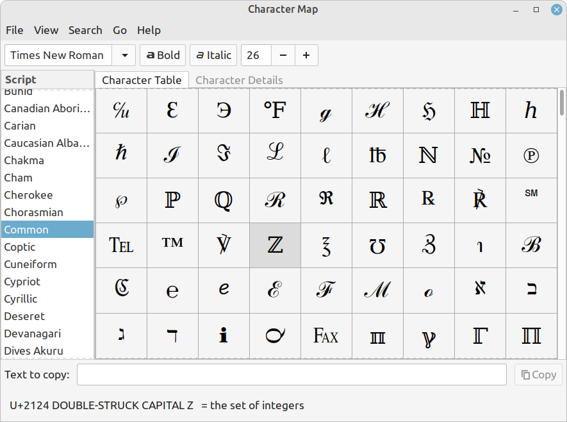The image size is (567, 422).
Task: Pick the double-struck capital R character
Action: 377,200
